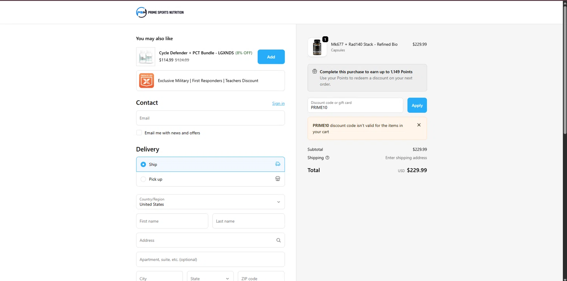Click the quantity badge on product image
Viewport: 567px width, 281px height.
pyautogui.click(x=325, y=39)
